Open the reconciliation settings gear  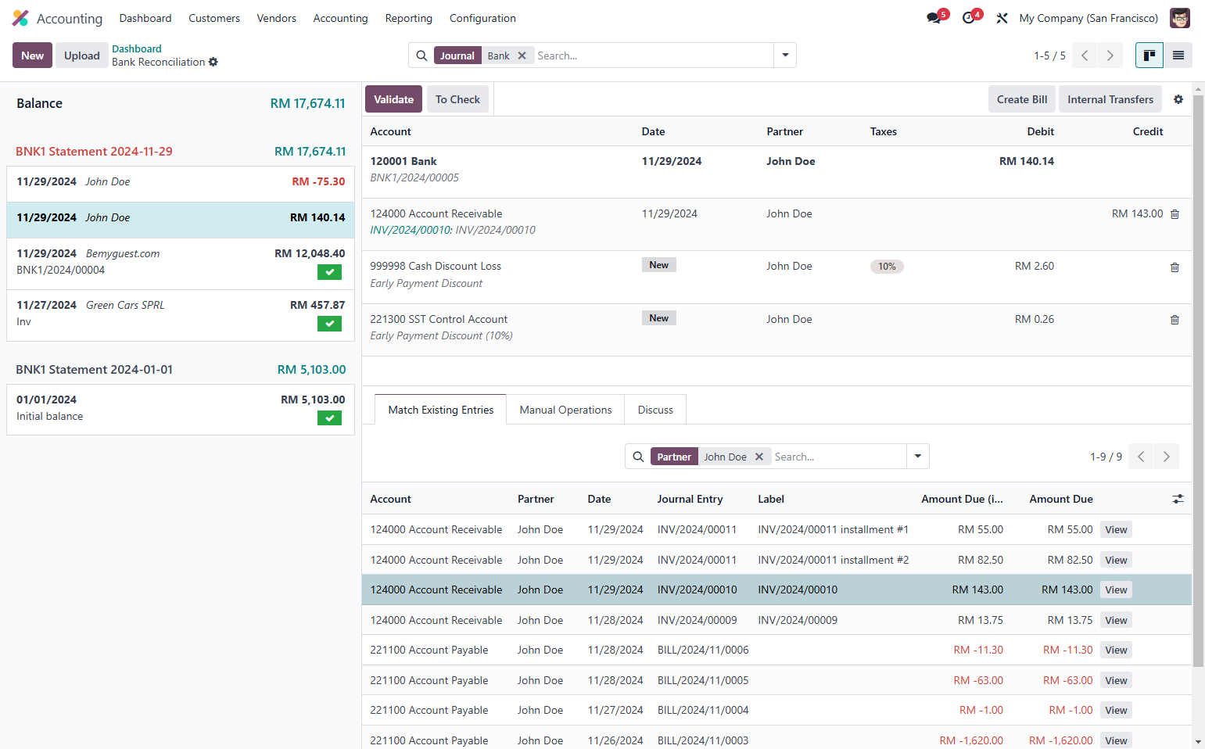click(x=1178, y=99)
